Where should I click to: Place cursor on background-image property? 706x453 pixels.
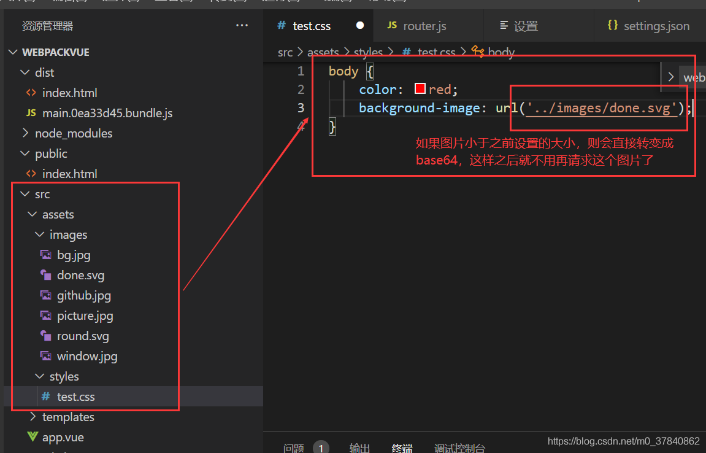[x=419, y=108]
